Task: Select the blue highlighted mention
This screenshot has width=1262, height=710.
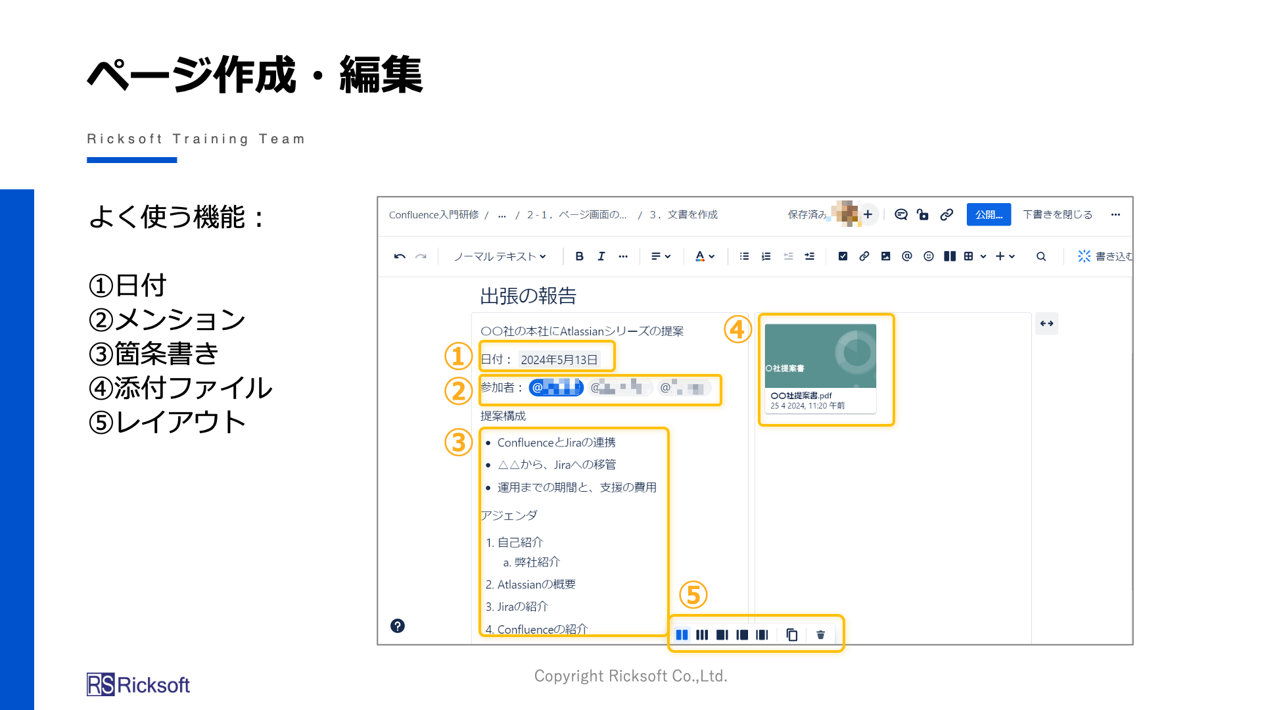Action: coord(556,387)
